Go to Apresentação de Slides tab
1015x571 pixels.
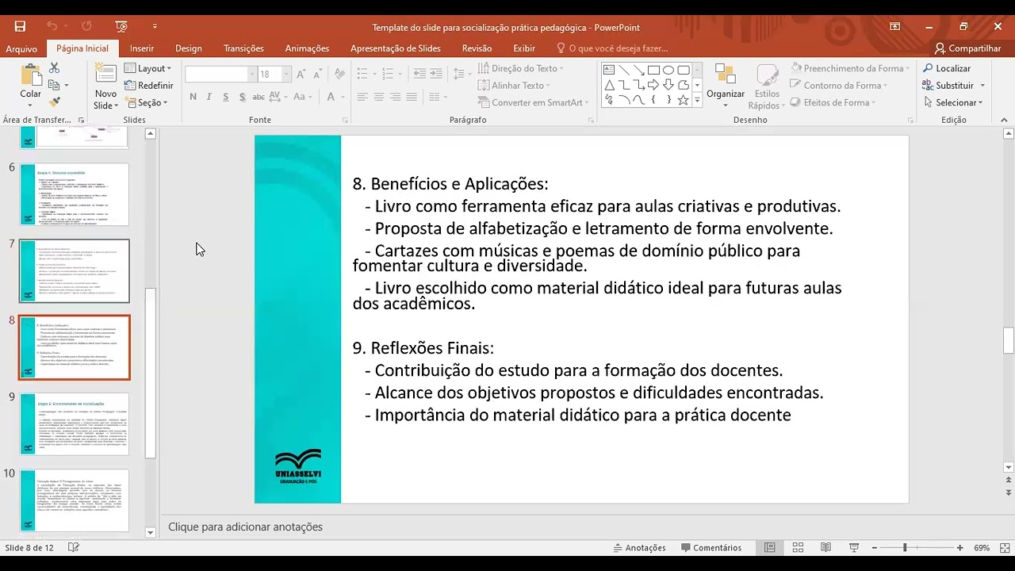[396, 48]
